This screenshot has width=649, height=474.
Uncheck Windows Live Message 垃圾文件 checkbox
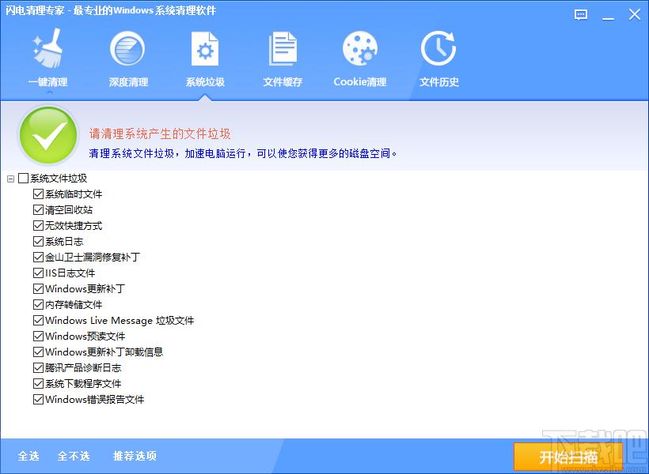38,320
